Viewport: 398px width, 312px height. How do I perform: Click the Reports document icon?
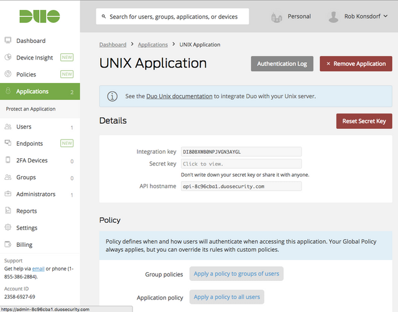(x=8, y=210)
